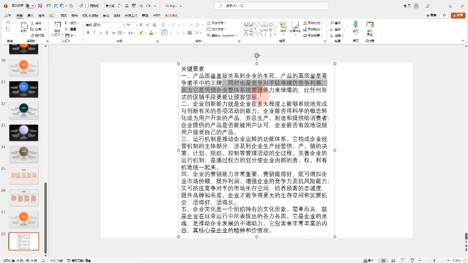
Task: Click the Clear Formatting icon
Action: (x=155, y=25)
